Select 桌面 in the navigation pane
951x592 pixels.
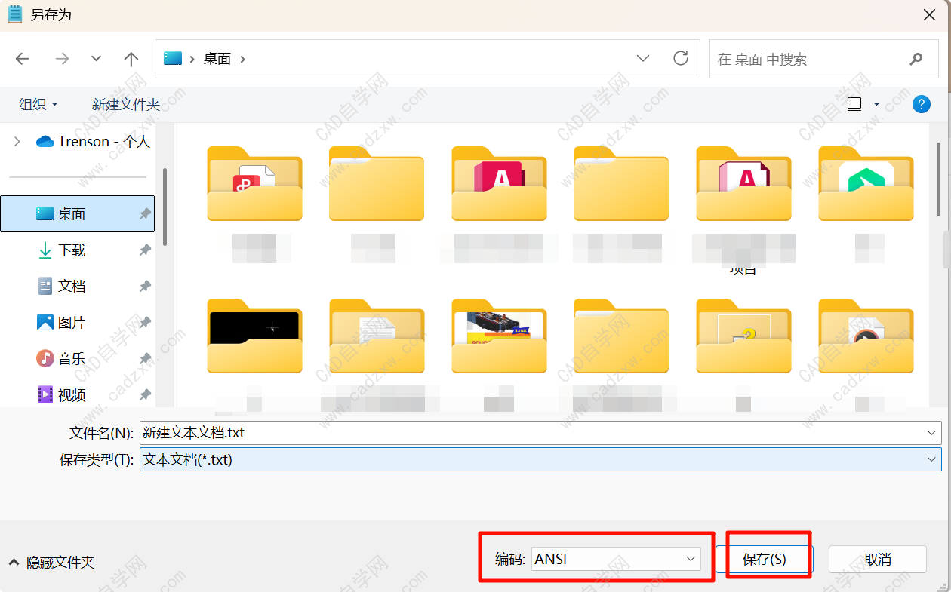78,213
